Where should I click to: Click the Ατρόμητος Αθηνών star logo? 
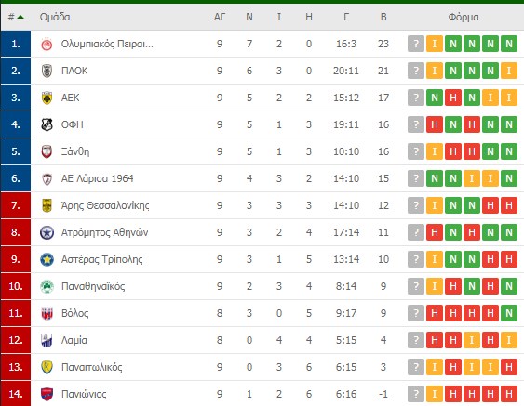tap(47, 232)
